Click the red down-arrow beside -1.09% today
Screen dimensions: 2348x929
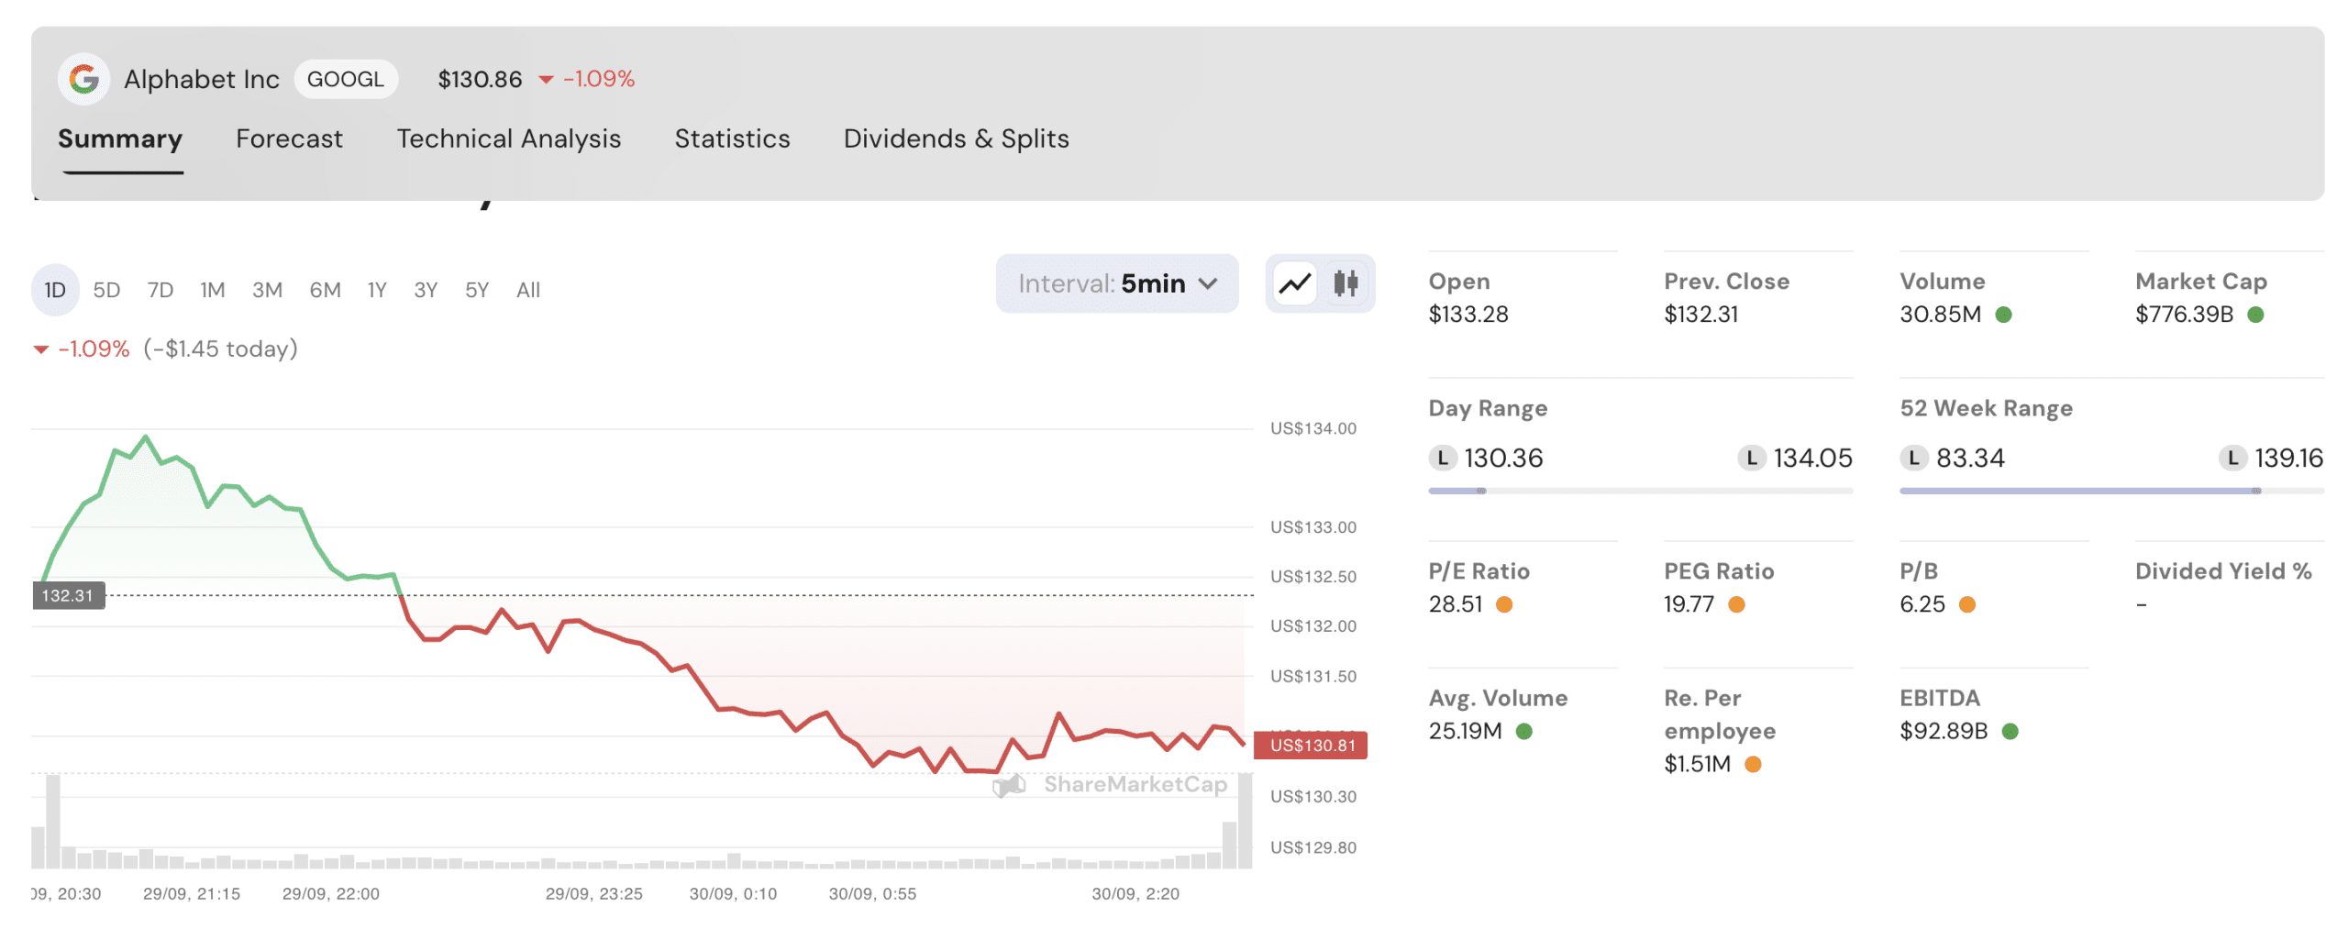click(x=40, y=348)
